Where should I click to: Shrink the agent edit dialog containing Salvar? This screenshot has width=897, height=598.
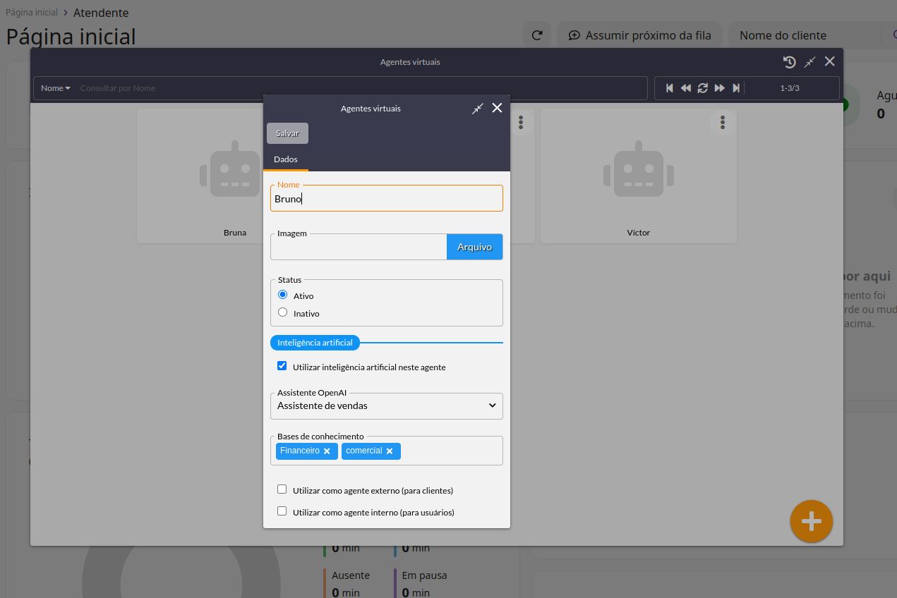(x=478, y=108)
